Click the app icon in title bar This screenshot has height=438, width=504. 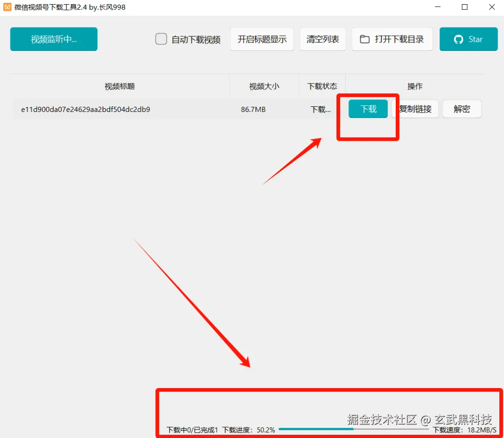(x=7, y=7)
